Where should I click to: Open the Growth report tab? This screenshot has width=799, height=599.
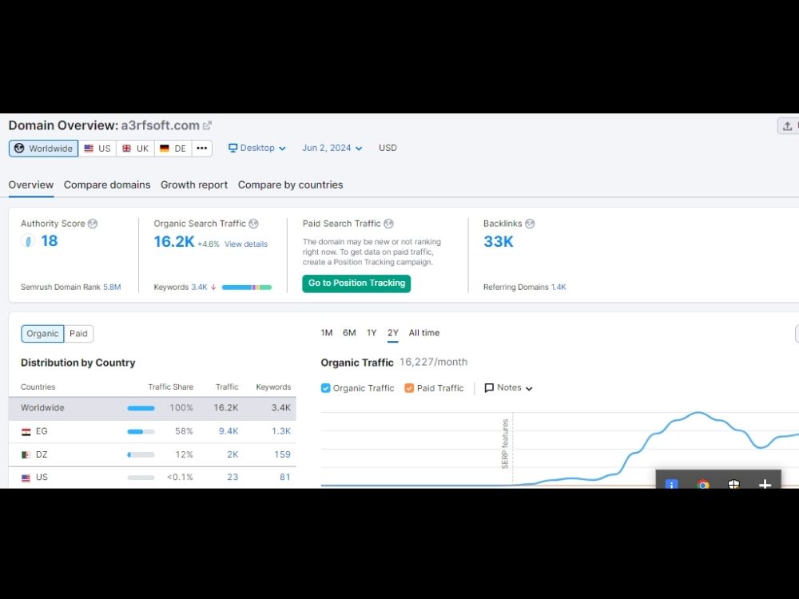click(x=194, y=185)
